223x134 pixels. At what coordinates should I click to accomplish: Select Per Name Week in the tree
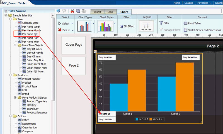[31, 26]
